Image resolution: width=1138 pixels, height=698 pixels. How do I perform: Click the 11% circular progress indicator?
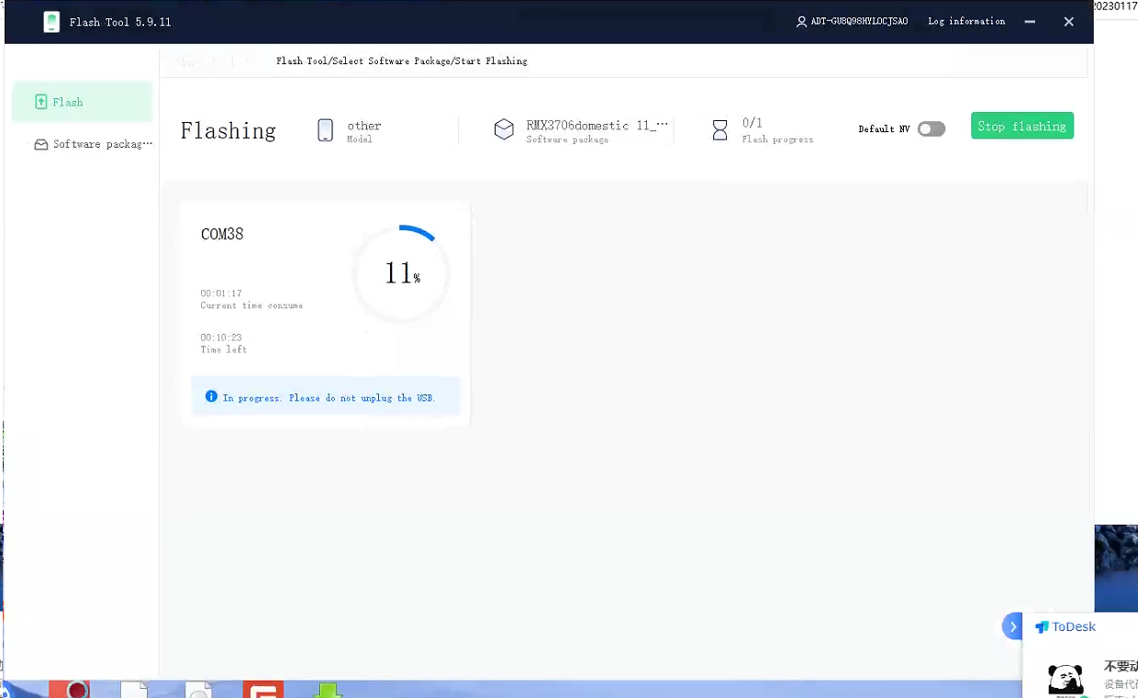point(401,273)
